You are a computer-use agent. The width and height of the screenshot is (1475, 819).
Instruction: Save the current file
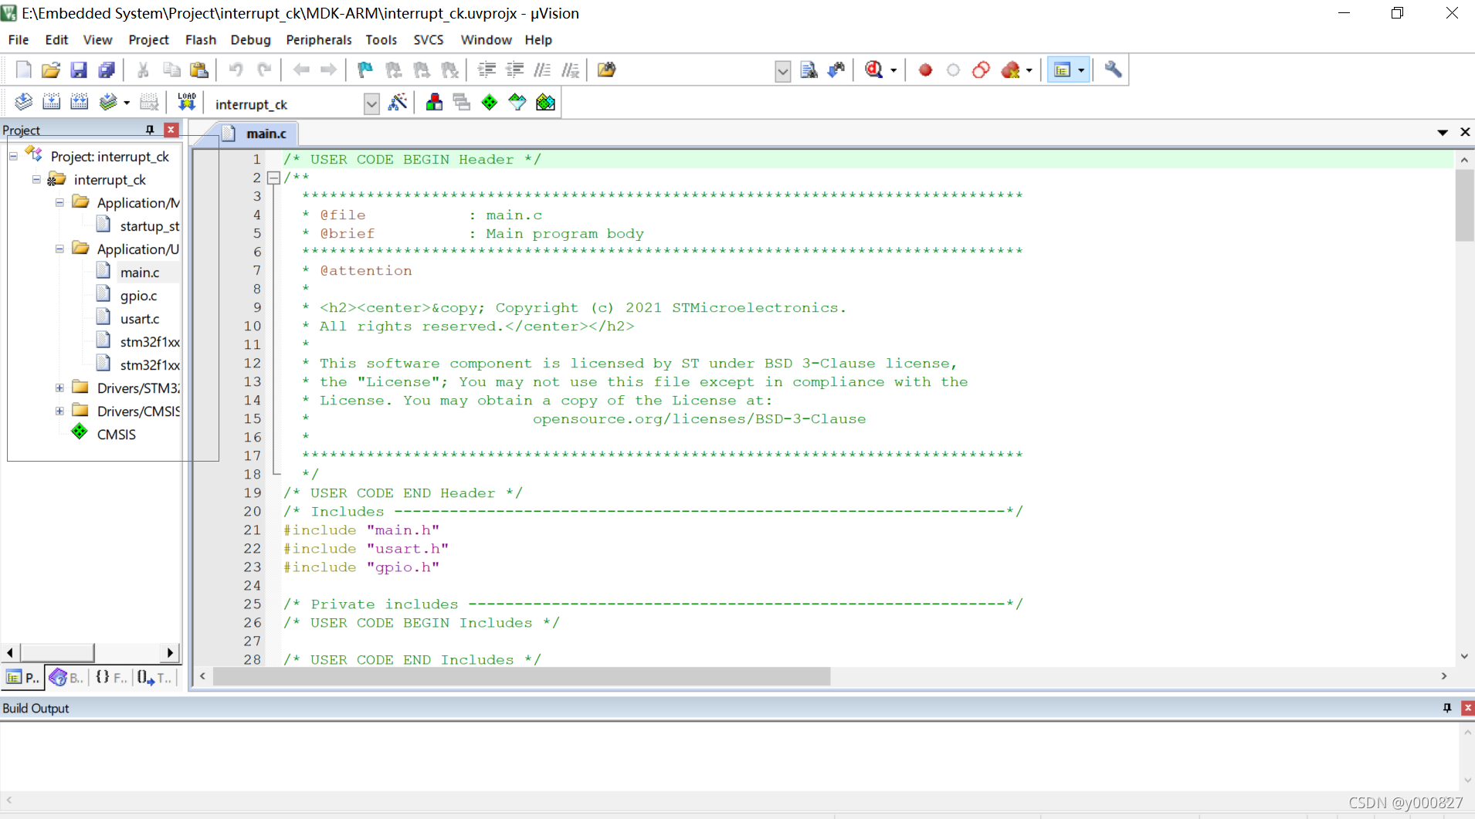pos(79,70)
